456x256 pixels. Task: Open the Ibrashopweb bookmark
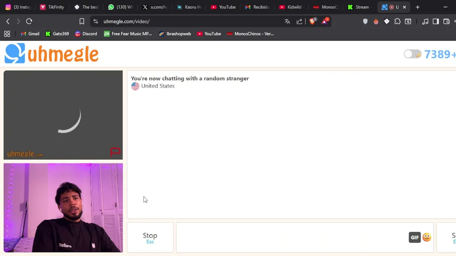175,34
